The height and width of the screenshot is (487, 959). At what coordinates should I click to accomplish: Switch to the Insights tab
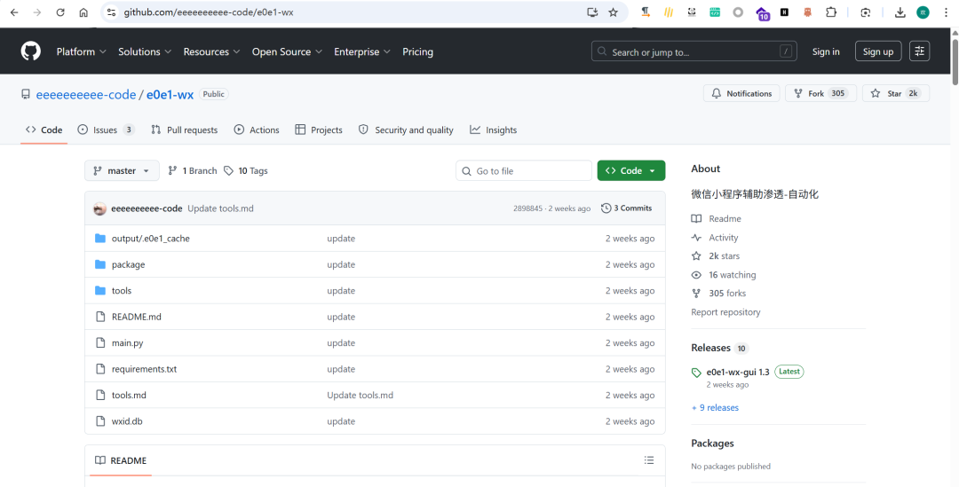[493, 130]
